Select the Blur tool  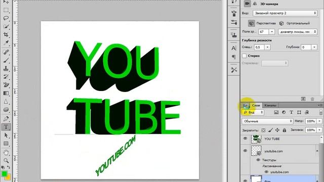coord(6,102)
